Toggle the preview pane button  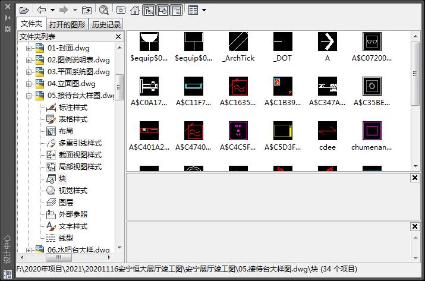(163, 11)
